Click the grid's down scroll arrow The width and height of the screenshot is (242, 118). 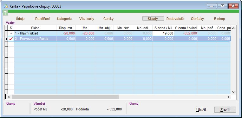tap(233, 92)
